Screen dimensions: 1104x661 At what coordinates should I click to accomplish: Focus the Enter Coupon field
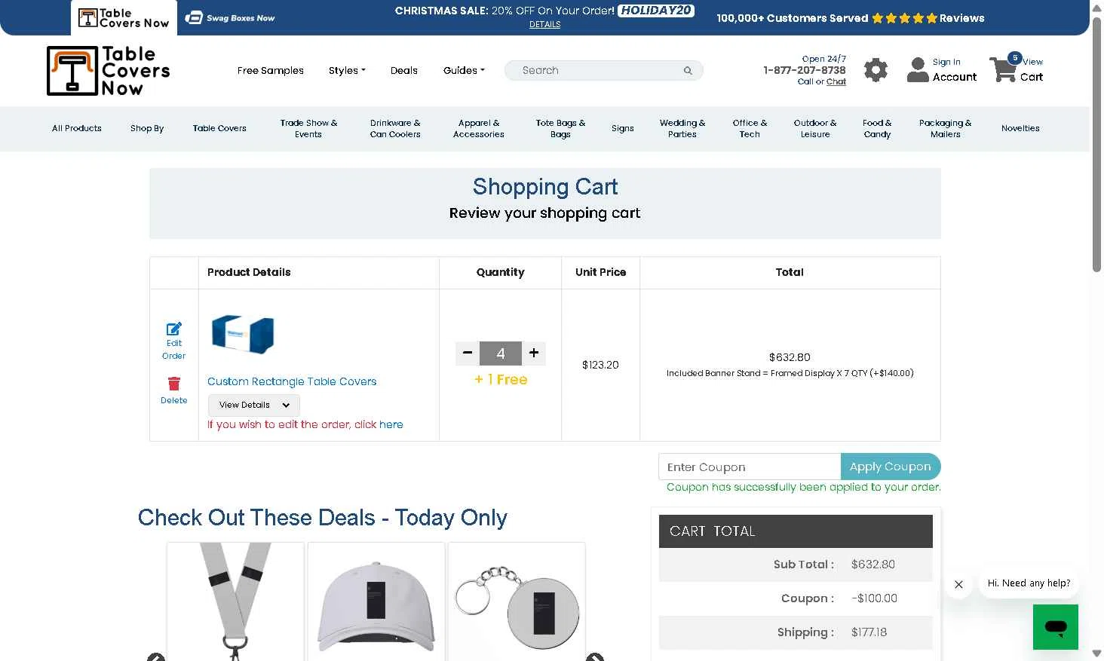coord(750,467)
